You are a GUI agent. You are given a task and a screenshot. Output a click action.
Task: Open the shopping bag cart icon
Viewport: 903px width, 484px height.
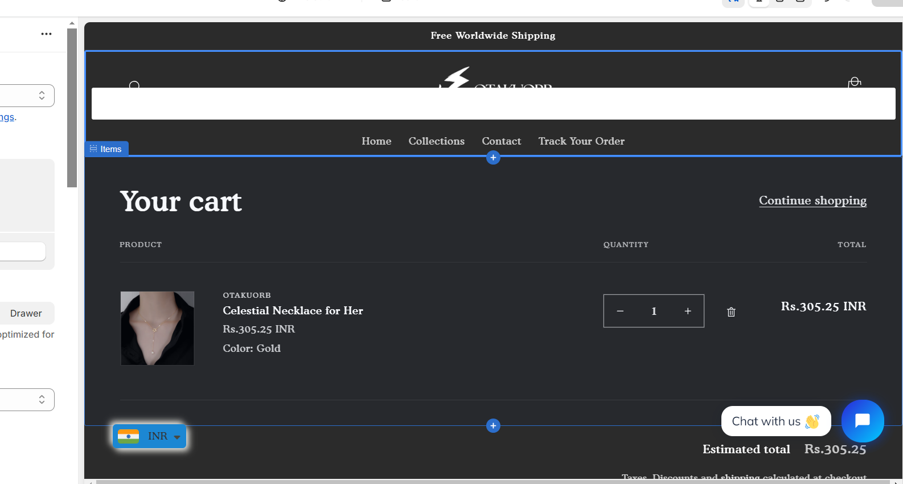click(854, 83)
